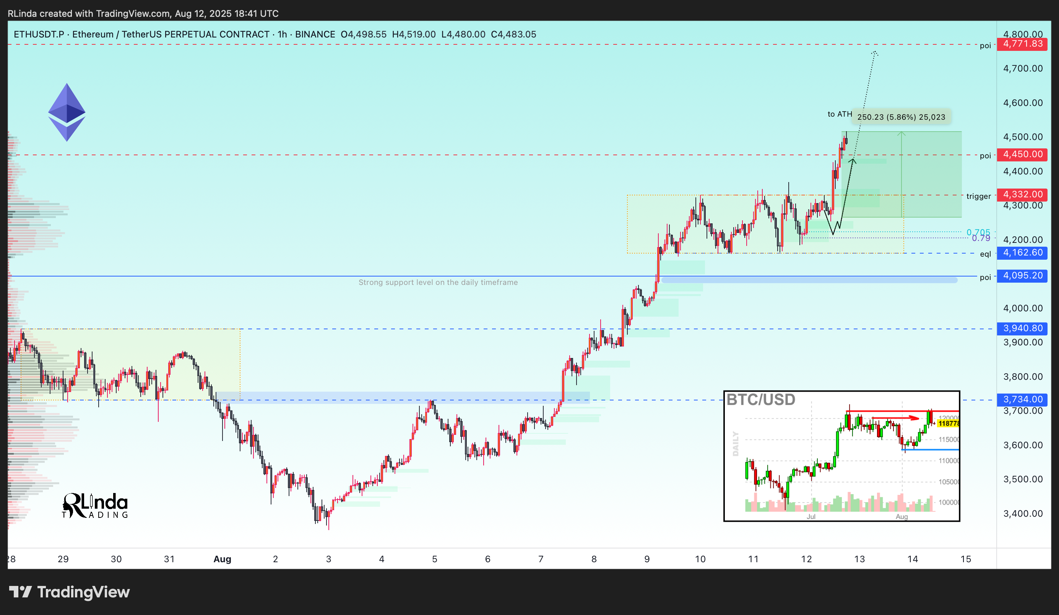The image size is (1059, 615).
Task: Select the 'eql' annotation label
Action: 985,254
